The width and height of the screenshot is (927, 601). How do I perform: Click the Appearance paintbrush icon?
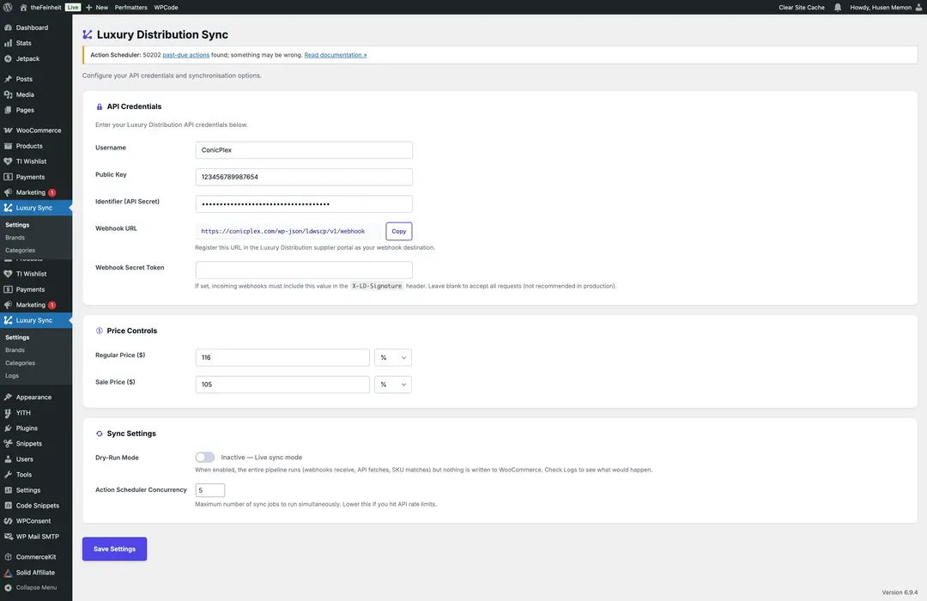click(8, 398)
